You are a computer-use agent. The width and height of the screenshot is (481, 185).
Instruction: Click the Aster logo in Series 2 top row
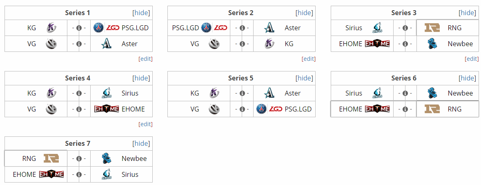(269, 28)
